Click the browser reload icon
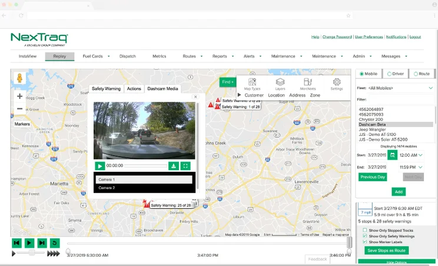This screenshot has width=438, height=266. coord(21,16)
